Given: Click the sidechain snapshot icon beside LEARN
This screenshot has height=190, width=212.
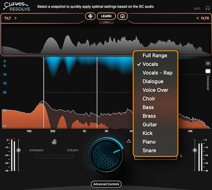Looking at the screenshot, I should click(x=123, y=16).
